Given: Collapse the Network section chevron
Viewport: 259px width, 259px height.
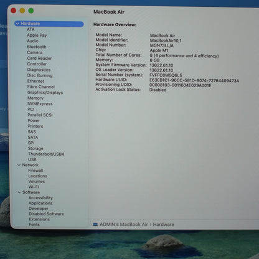Looking at the screenshot, I should 19,165.
